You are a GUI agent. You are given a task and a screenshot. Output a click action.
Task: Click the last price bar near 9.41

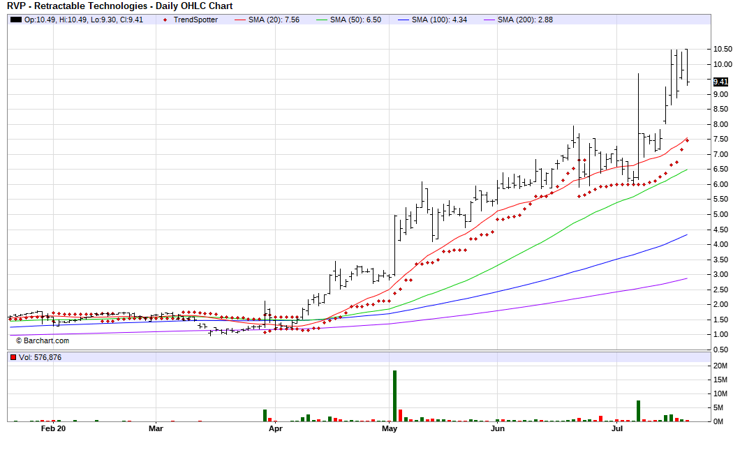point(687,66)
